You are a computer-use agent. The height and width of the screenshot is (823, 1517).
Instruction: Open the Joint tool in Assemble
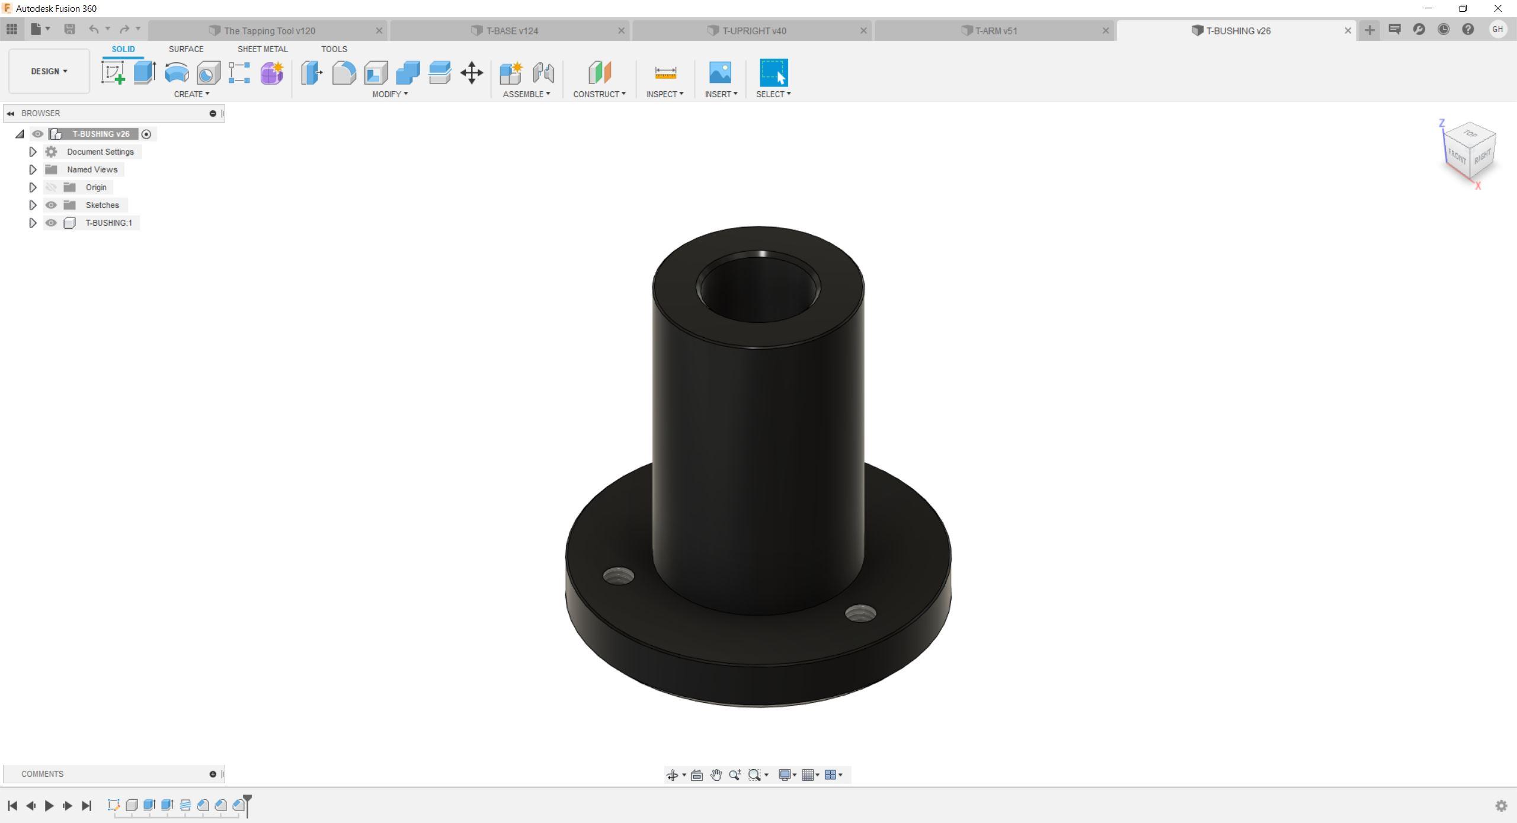(543, 73)
